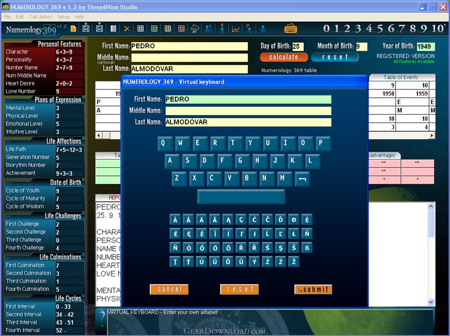Select the red grid table icon
The height and width of the screenshot is (336, 450).
tap(181, 29)
